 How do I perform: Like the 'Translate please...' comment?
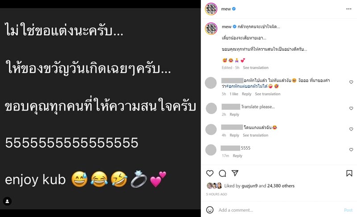point(351,108)
